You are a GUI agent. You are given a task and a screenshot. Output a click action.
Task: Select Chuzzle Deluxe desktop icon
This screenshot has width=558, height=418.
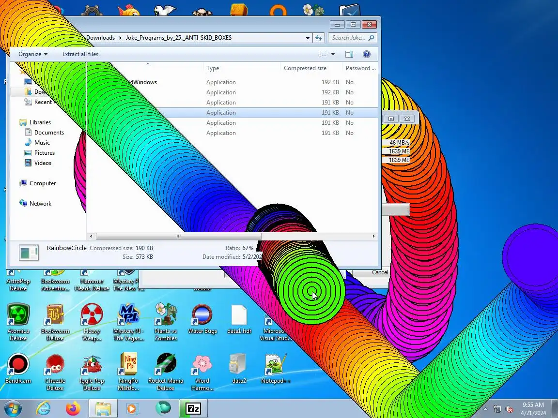tap(55, 372)
